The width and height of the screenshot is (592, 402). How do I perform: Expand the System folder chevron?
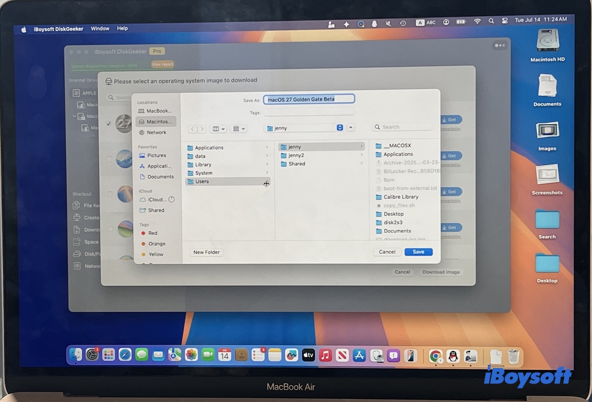coord(267,173)
